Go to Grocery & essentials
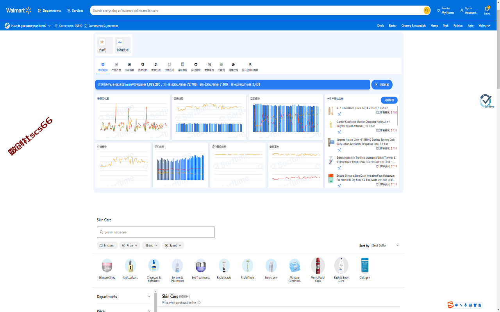This screenshot has width=500, height=312. [x=414, y=26]
